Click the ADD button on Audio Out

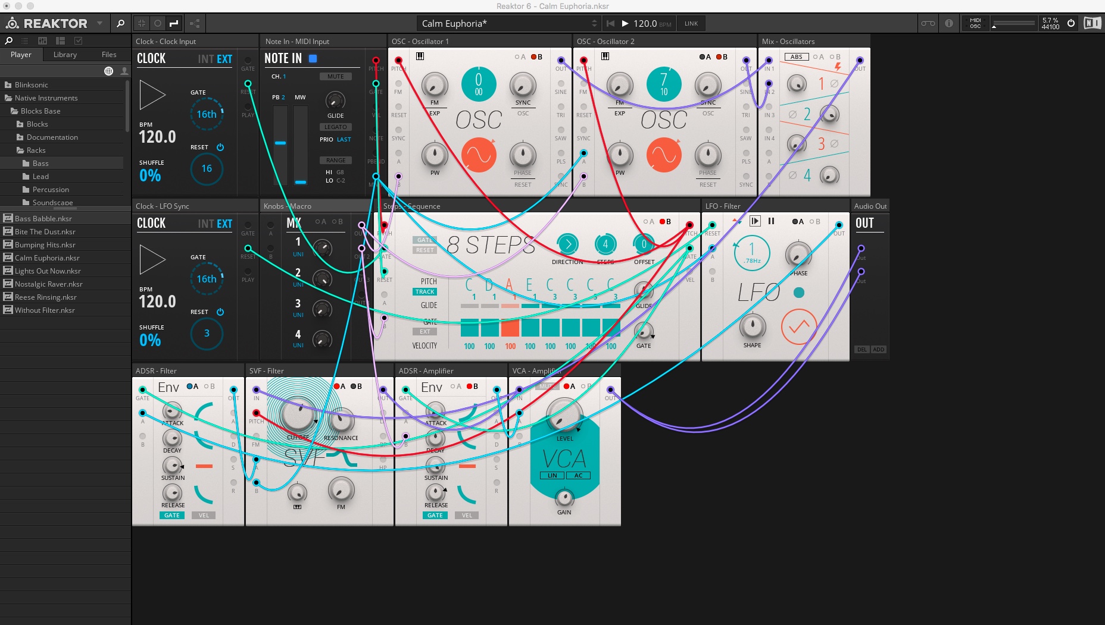pyautogui.click(x=879, y=350)
